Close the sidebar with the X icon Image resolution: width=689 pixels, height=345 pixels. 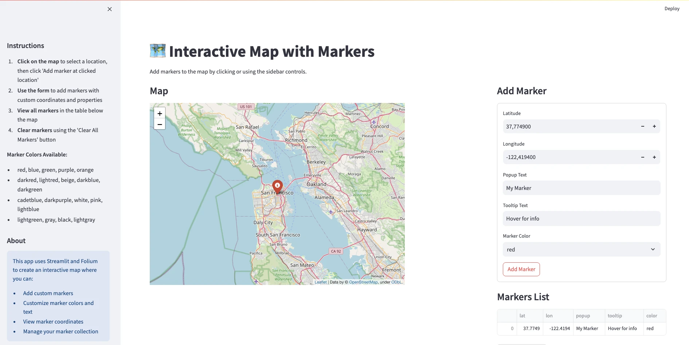pos(110,9)
